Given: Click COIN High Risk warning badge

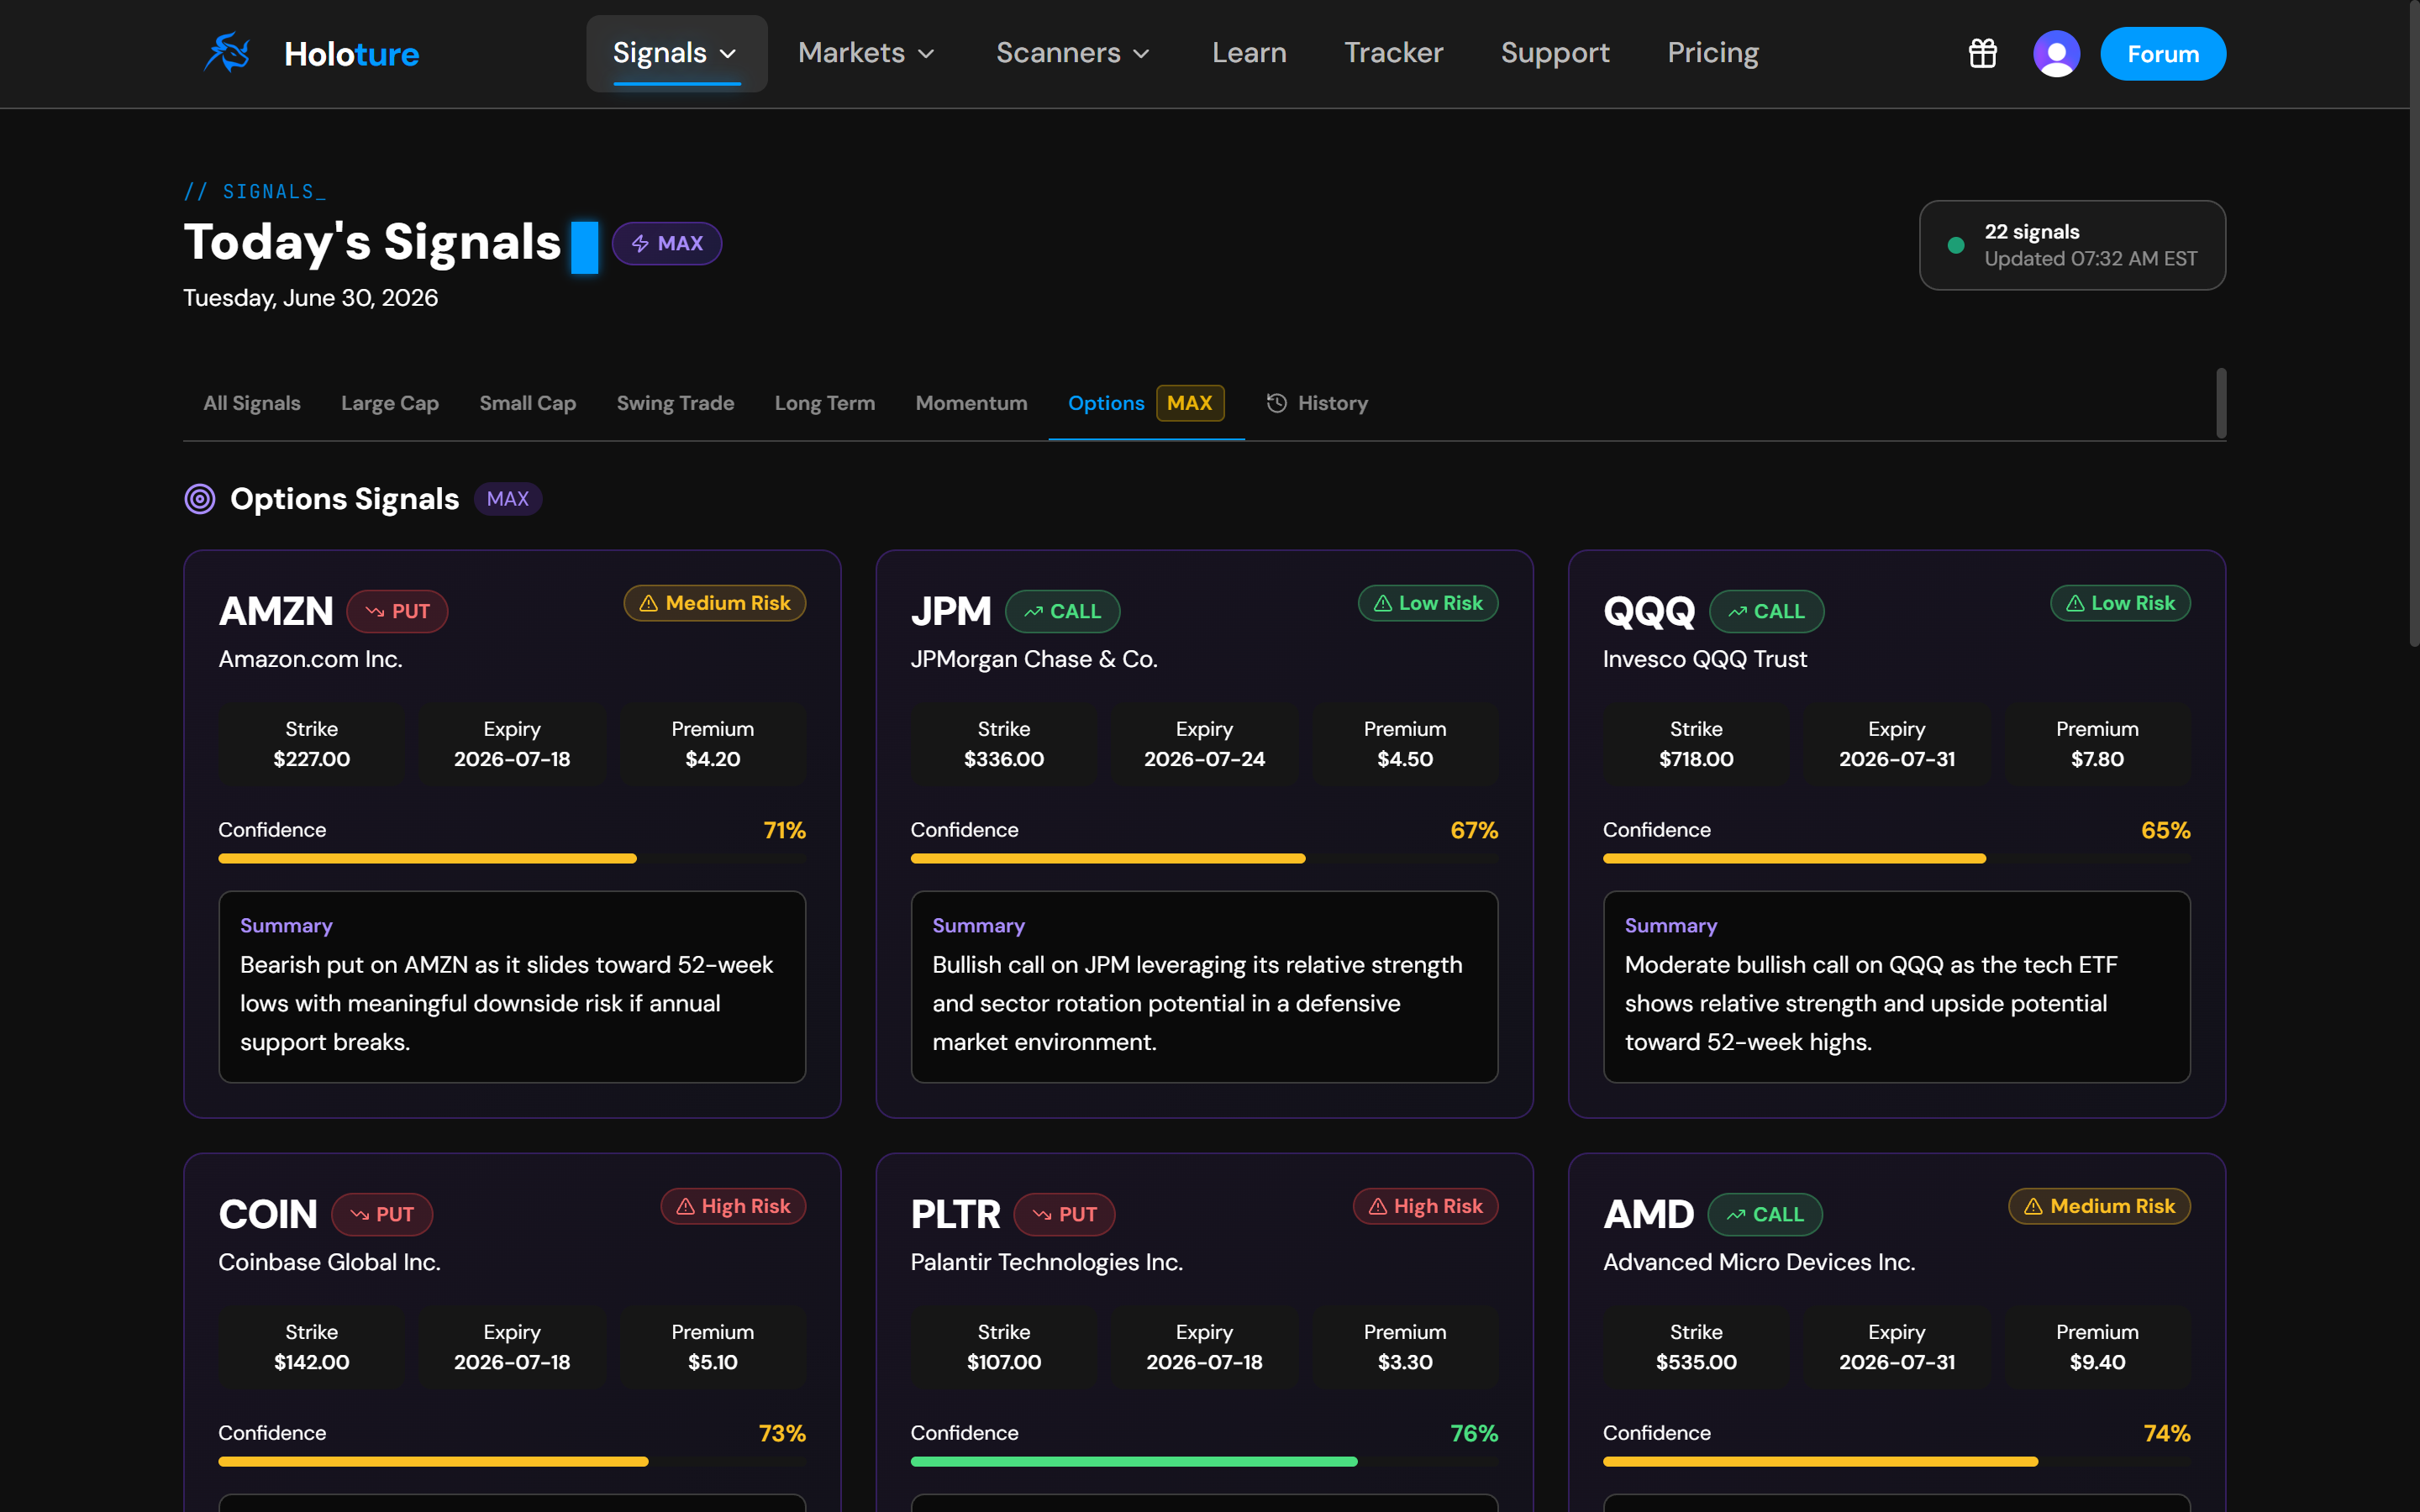Looking at the screenshot, I should pyautogui.click(x=733, y=1206).
